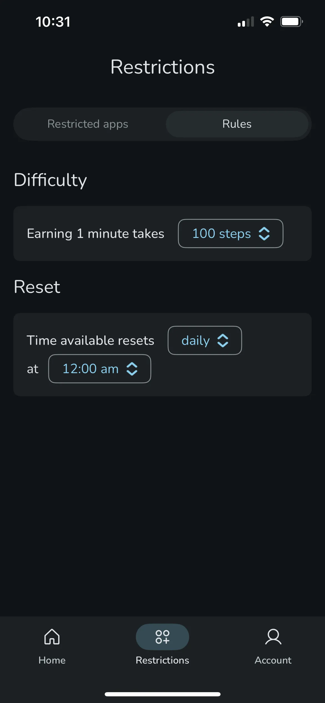Tap the Earning 1 minute takes text
Image resolution: width=325 pixels, height=703 pixels.
click(96, 234)
